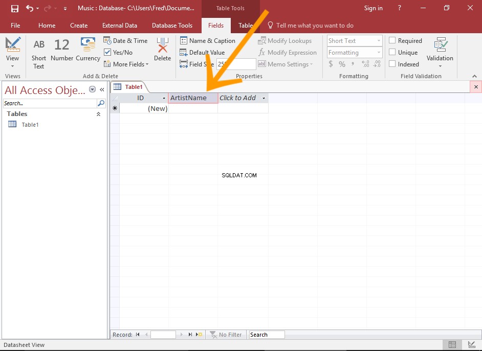Go to first record button
Viewport: 482px width, 351px height.
pyautogui.click(x=138, y=335)
